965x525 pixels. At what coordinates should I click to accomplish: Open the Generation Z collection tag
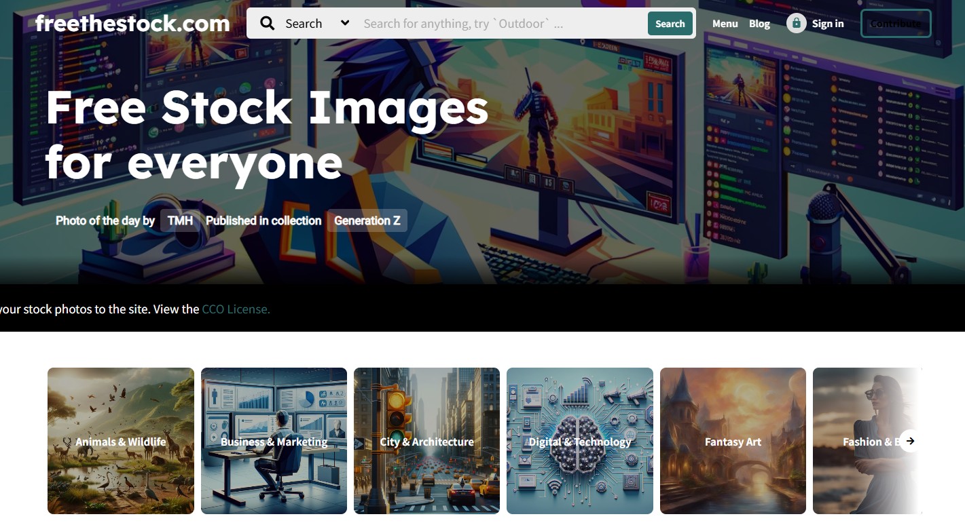pos(367,220)
